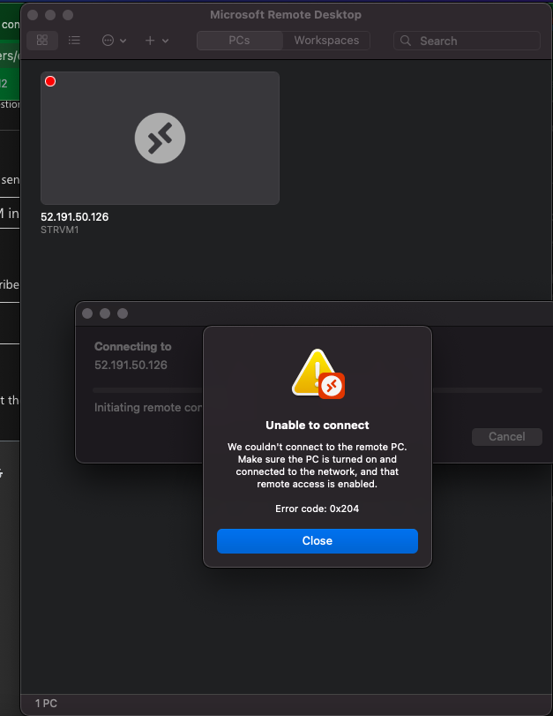This screenshot has width=553, height=716.
Task: Click the red status dot on PC tile
Action: (x=50, y=81)
